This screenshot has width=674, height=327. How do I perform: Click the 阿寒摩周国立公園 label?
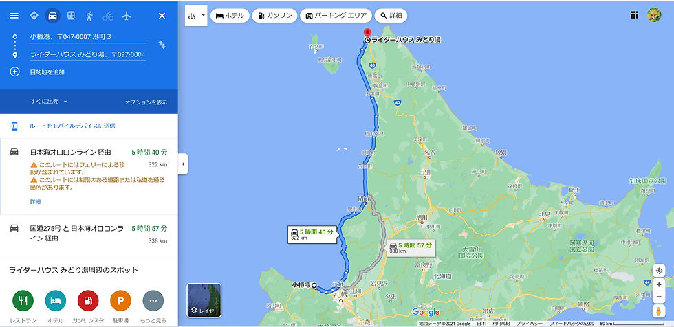pos(582,246)
